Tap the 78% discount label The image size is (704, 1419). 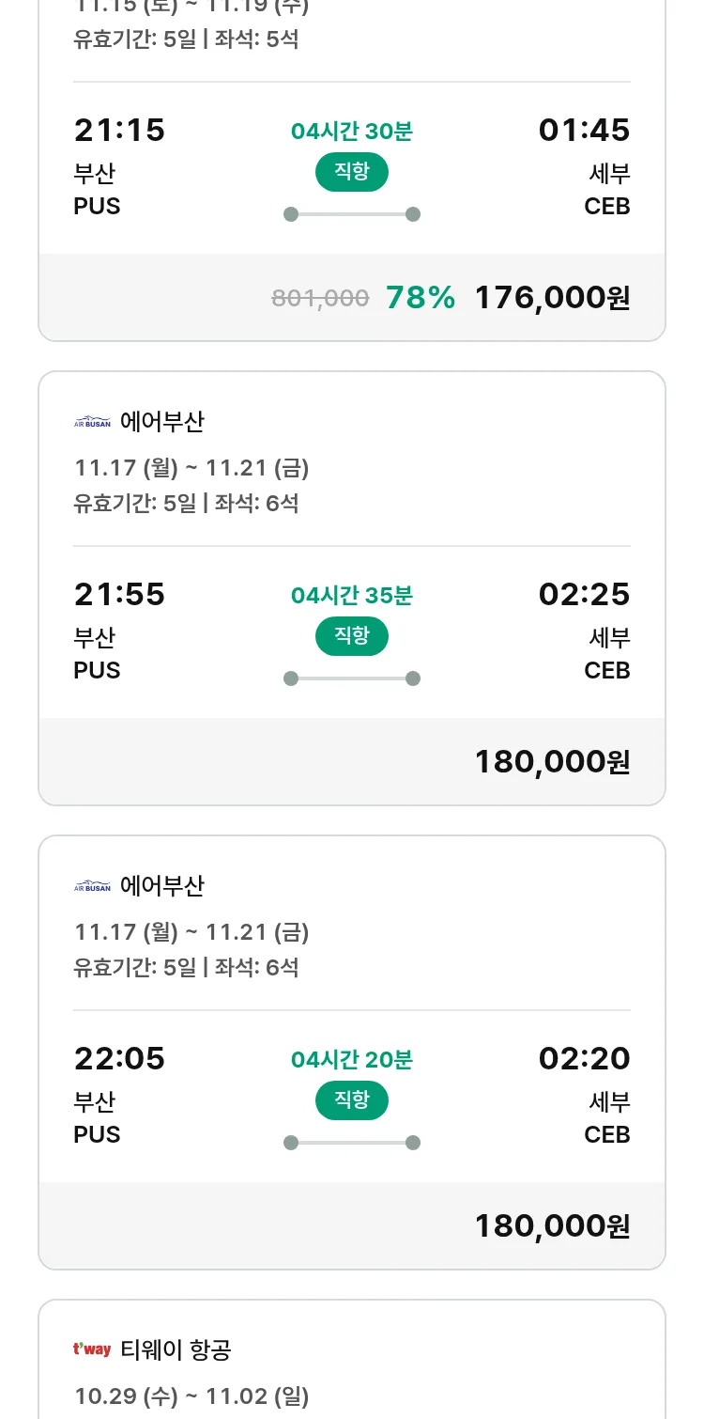(x=421, y=298)
